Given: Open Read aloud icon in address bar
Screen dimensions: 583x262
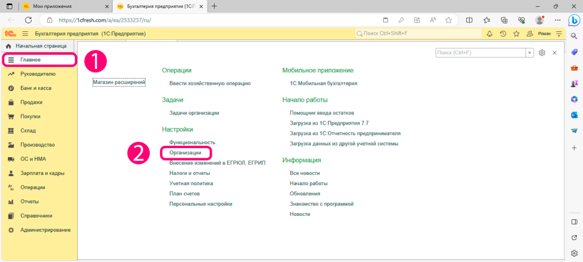Looking at the screenshot, I should [433, 20].
